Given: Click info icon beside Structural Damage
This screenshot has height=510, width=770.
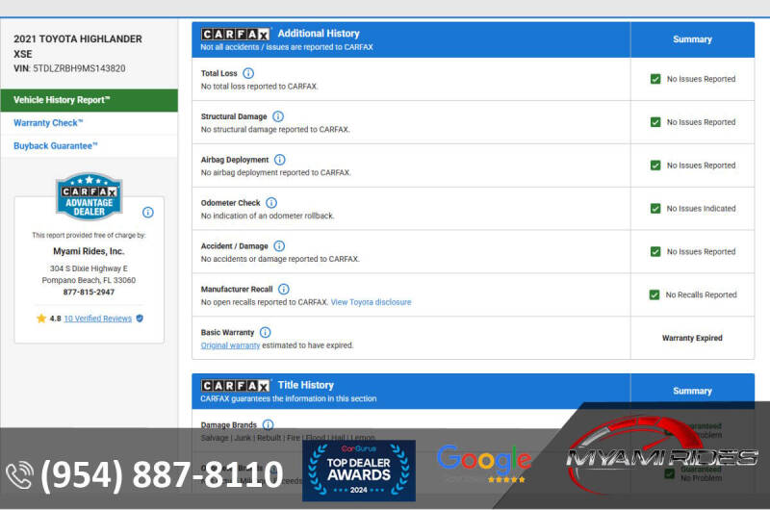Looking at the screenshot, I should pos(278,116).
